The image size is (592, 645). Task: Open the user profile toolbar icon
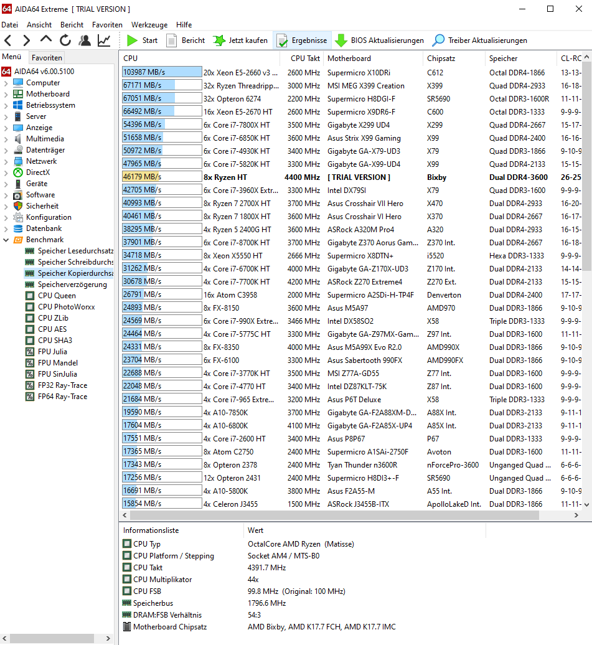(x=85, y=40)
